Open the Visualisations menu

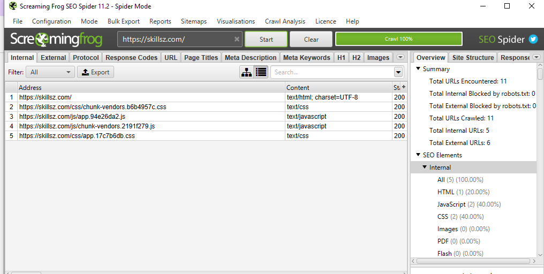pyautogui.click(x=236, y=21)
